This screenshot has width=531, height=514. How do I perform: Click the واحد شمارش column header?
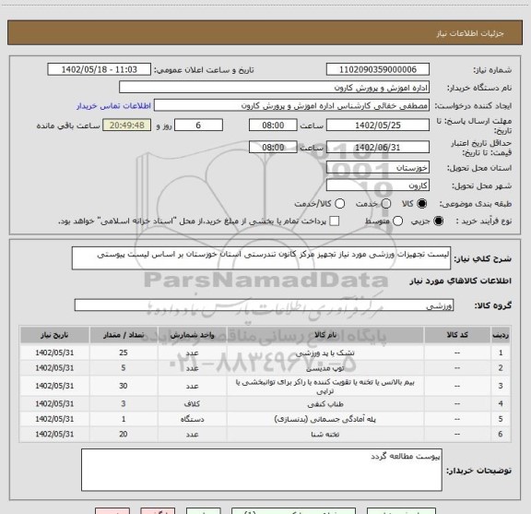coord(192,335)
